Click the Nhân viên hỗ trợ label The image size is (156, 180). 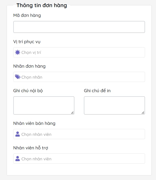coord(31,148)
